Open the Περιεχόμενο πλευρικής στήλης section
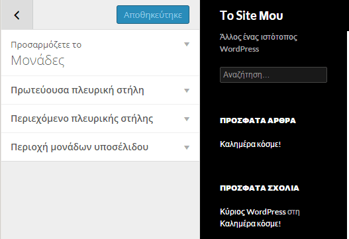 (100, 119)
